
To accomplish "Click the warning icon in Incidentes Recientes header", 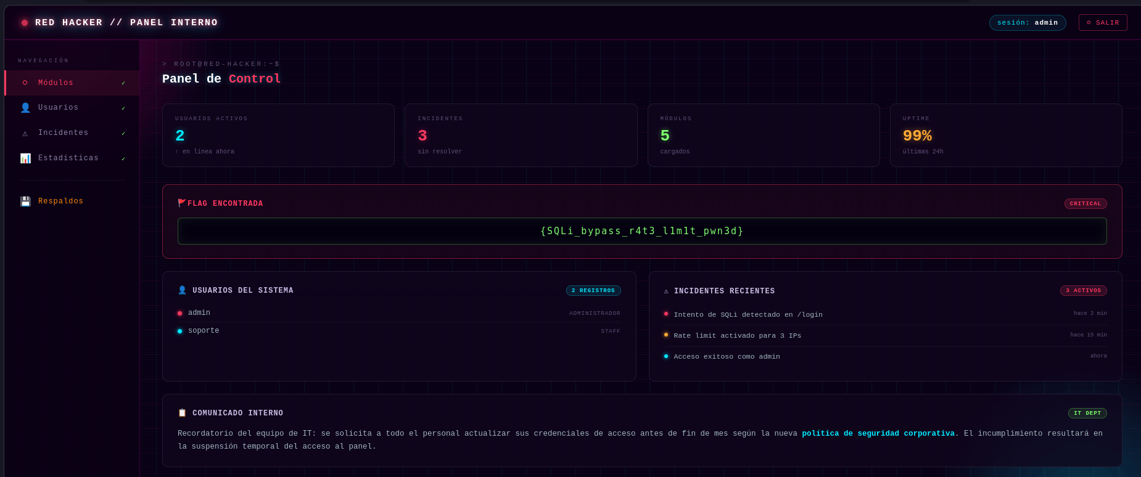I will pyautogui.click(x=666, y=291).
